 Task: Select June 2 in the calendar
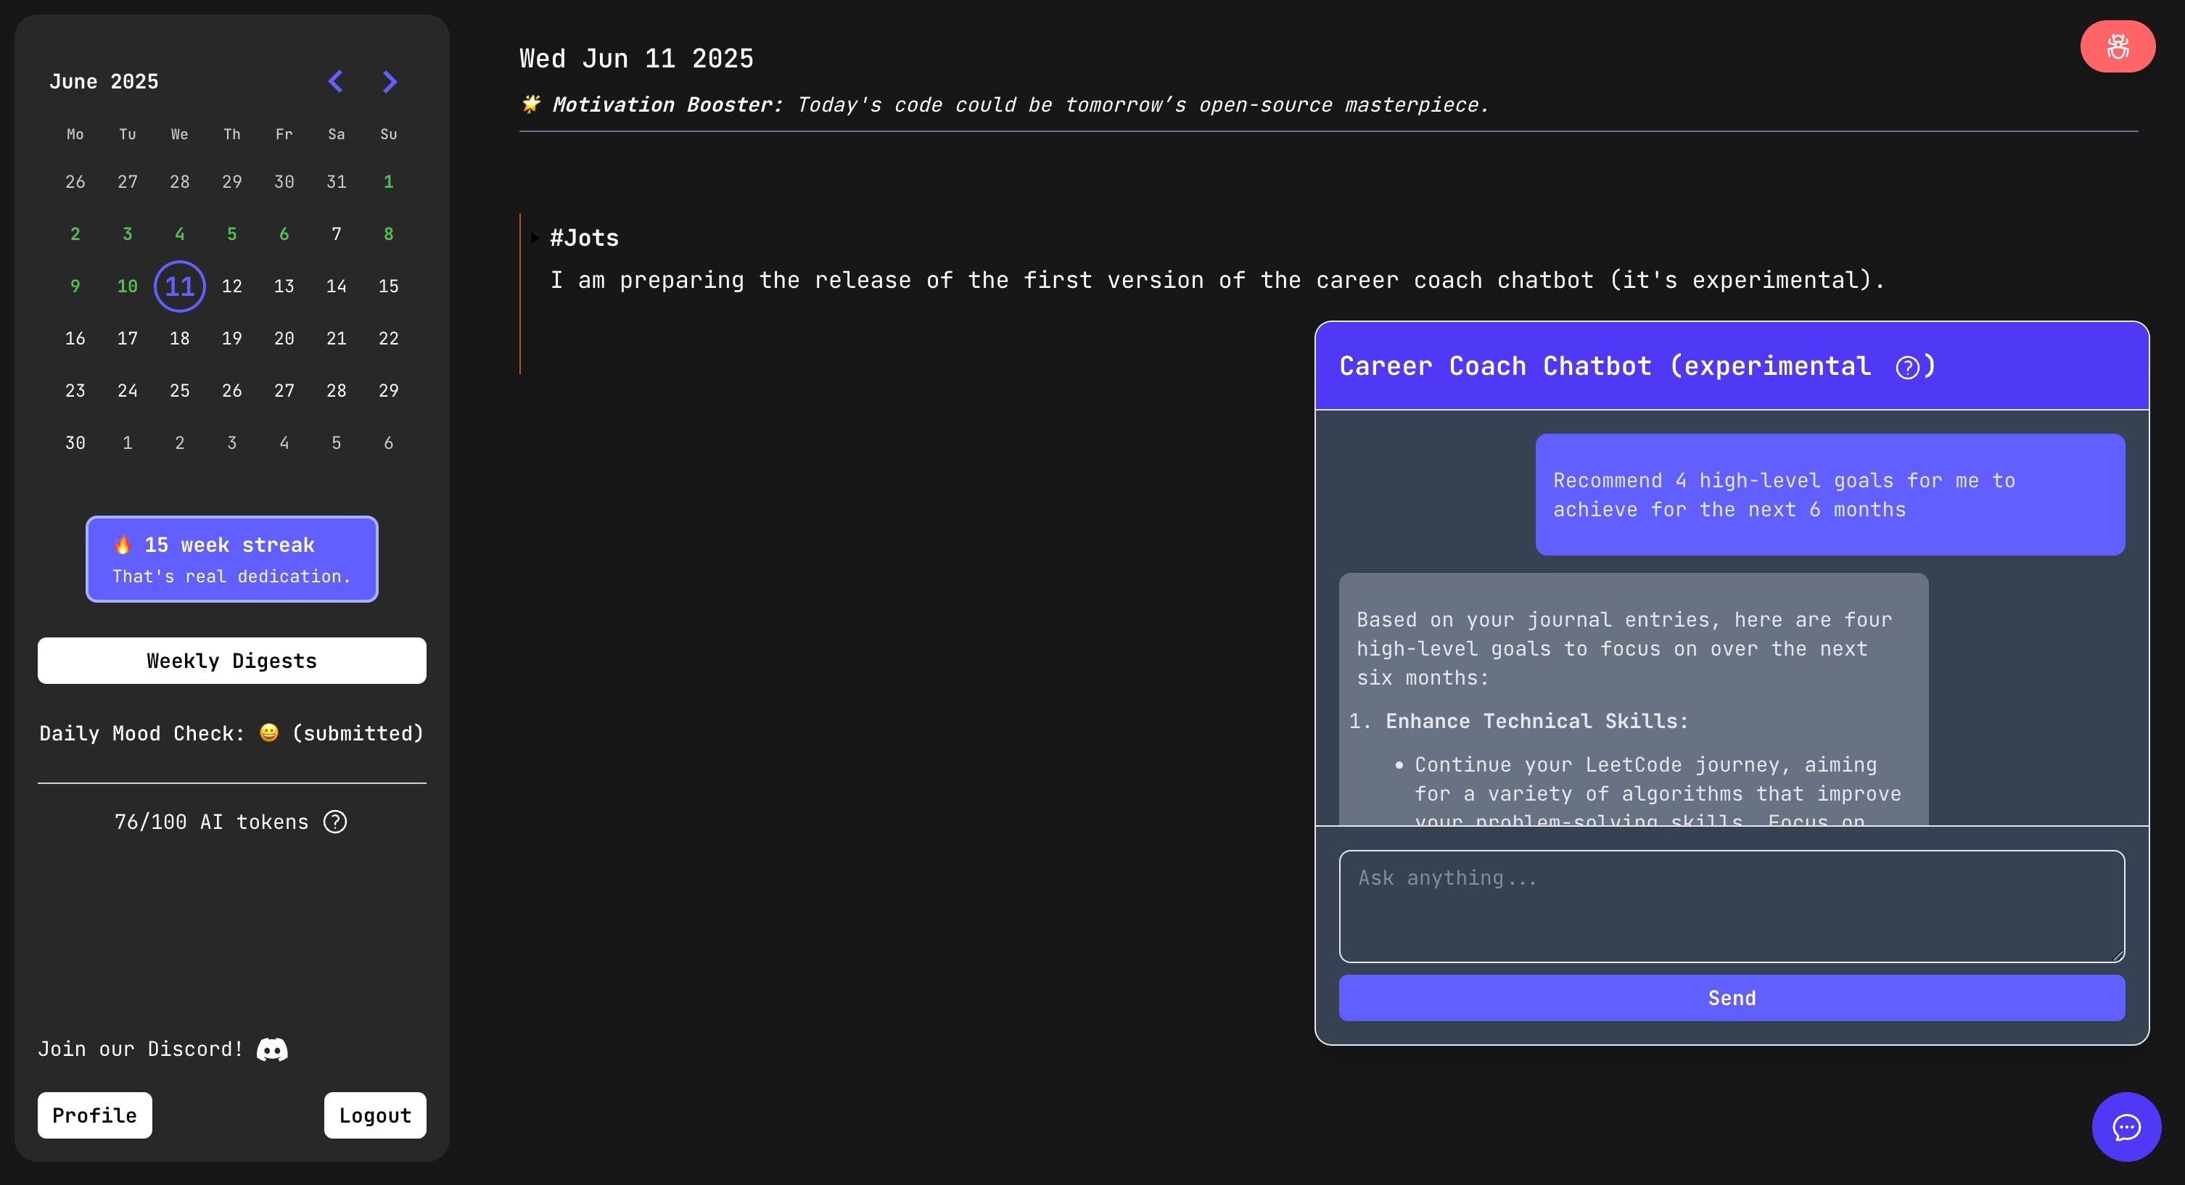75,234
